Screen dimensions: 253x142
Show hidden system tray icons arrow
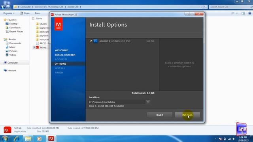tap(216, 139)
